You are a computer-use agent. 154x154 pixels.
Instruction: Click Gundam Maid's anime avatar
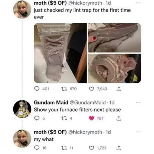pyautogui.click(x=22, y=109)
